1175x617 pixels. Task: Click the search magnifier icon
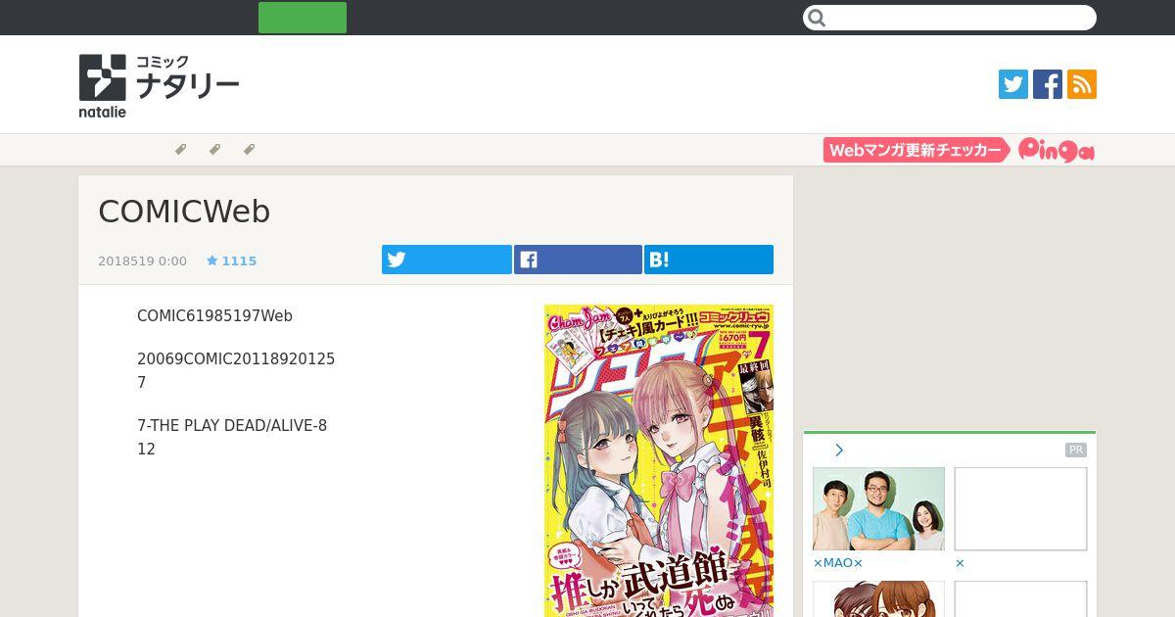818,18
